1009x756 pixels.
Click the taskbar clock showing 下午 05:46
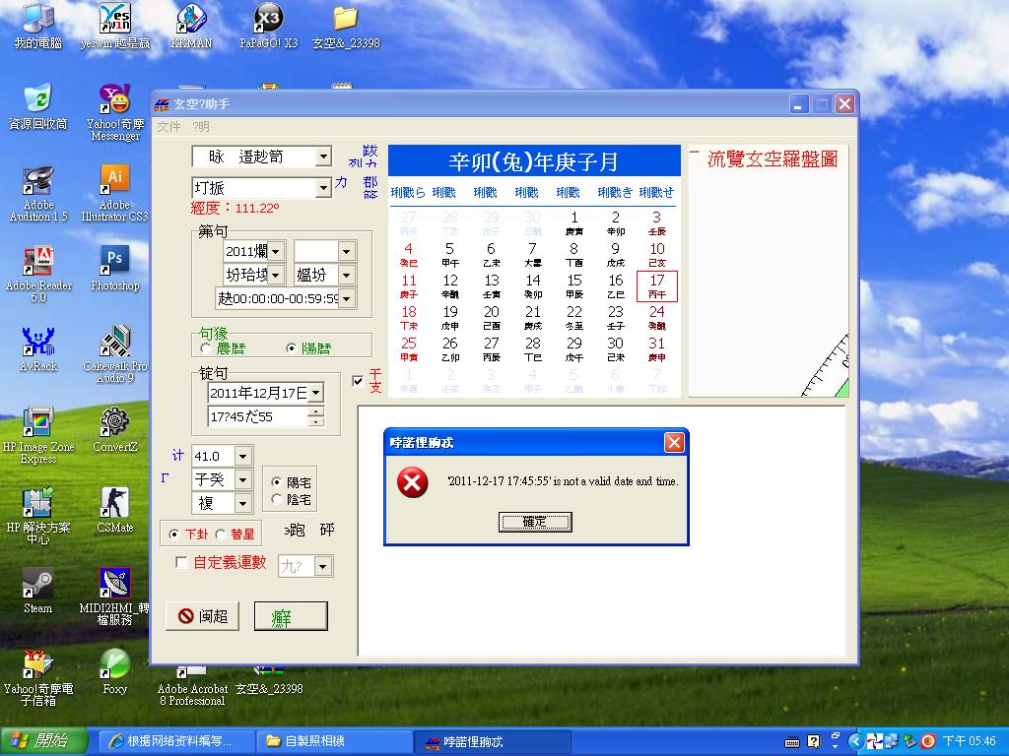[x=970, y=742]
